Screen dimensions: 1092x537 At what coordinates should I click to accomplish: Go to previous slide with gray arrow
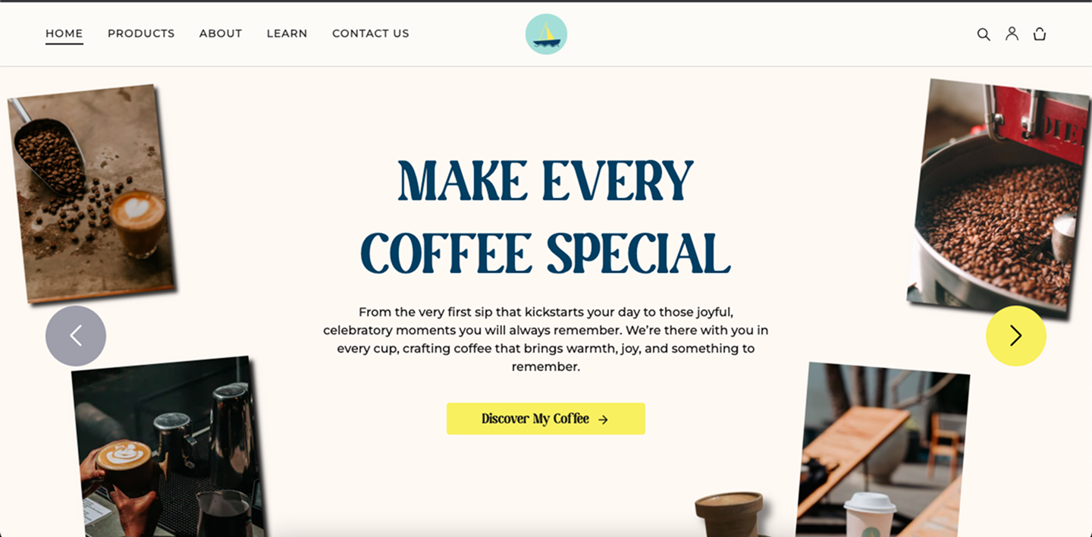pos(76,336)
